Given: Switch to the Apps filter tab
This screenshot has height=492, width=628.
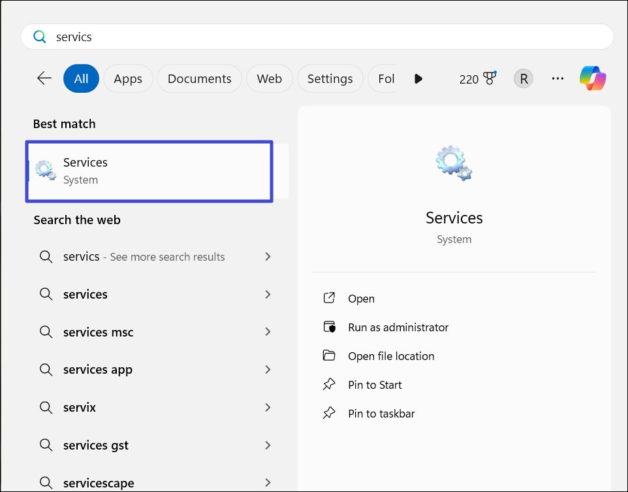Looking at the screenshot, I should 128,78.
